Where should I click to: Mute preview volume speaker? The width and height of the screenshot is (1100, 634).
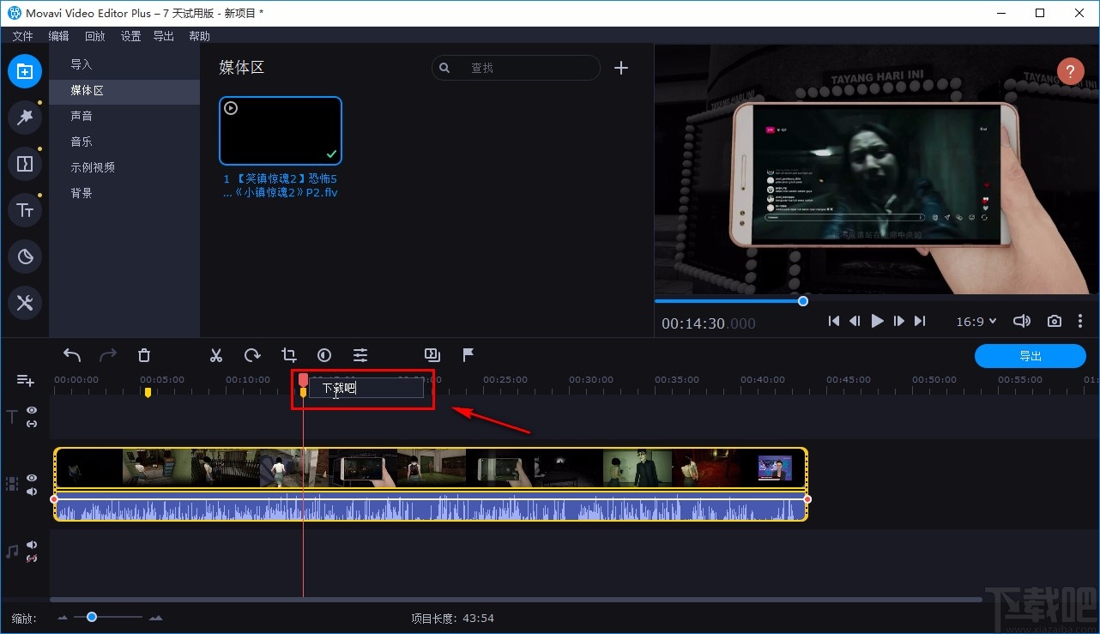[x=1021, y=321]
